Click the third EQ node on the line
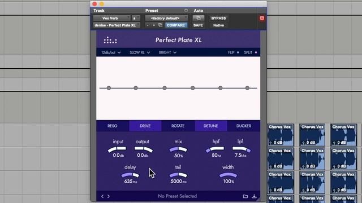 click(165, 88)
